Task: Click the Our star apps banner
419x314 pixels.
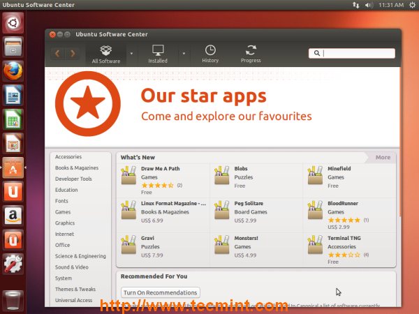Action: 222,107
